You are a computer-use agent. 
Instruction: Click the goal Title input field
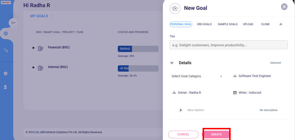(x=229, y=45)
